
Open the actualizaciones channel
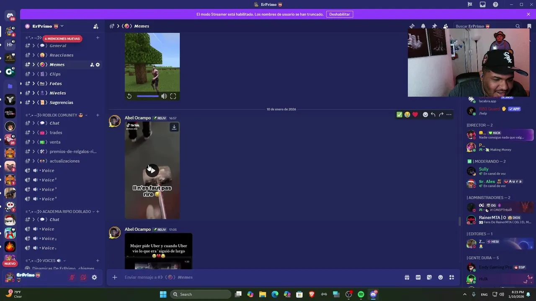point(62,161)
